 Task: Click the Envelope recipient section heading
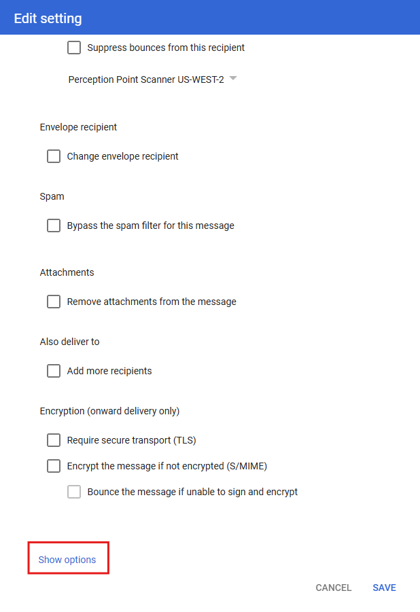point(78,127)
